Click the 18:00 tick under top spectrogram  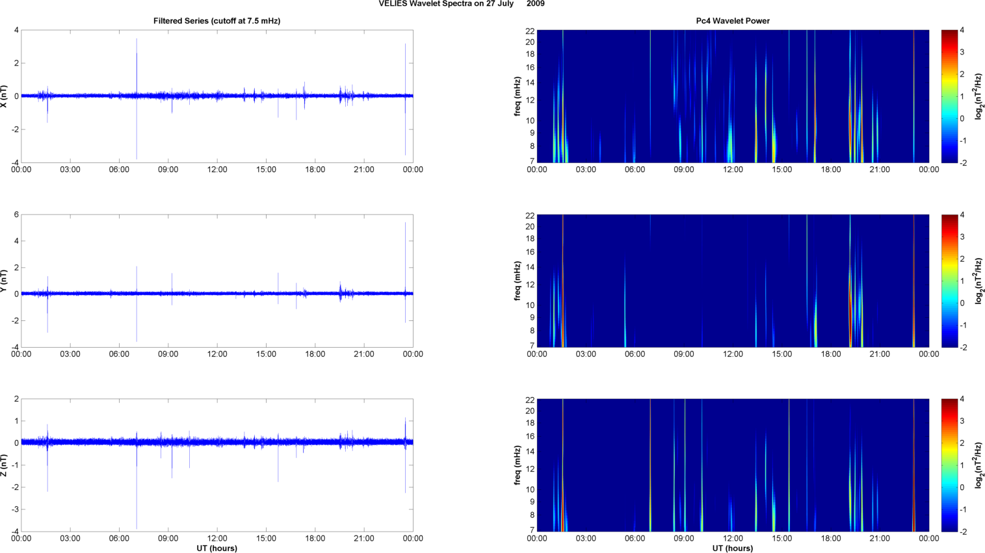click(x=831, y=170)
